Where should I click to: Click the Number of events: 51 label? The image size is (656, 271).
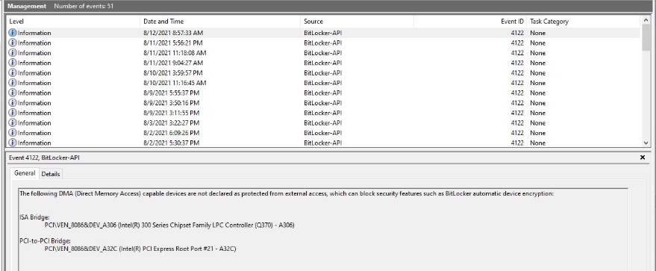[x=84, y=6]
